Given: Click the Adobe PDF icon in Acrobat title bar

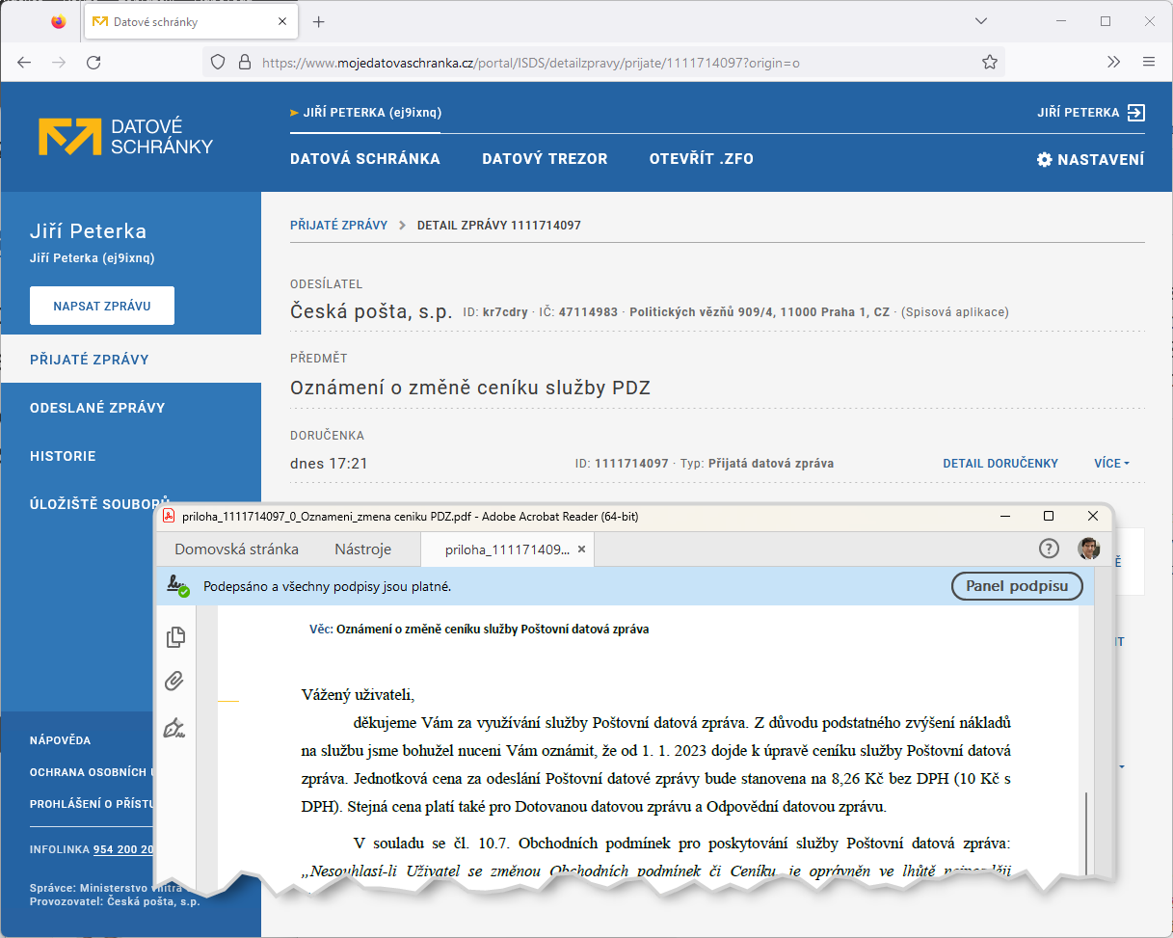Looking at the screenshot, I should (x=168, y=516).
